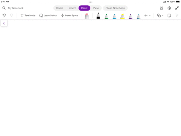This screenshot has width=181, height=136.
Task: Tap the greyed-out ink-to-text icon
Action: point(177,15)
